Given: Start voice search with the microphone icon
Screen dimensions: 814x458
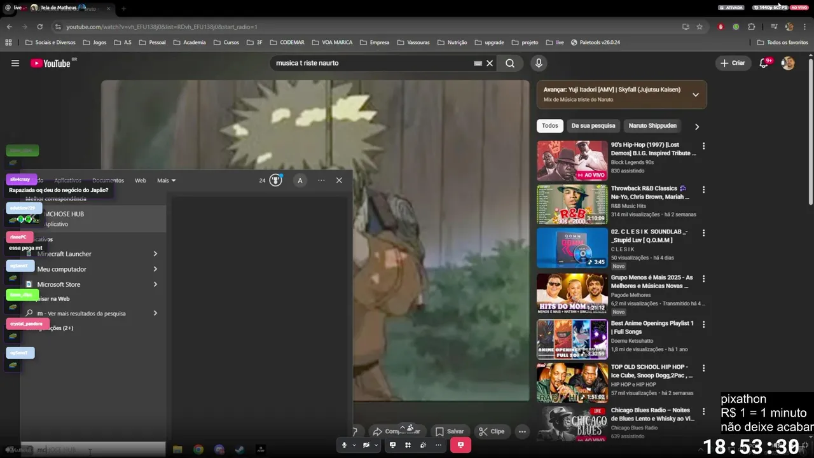Looking at the screenshot, I should (539, 63).
